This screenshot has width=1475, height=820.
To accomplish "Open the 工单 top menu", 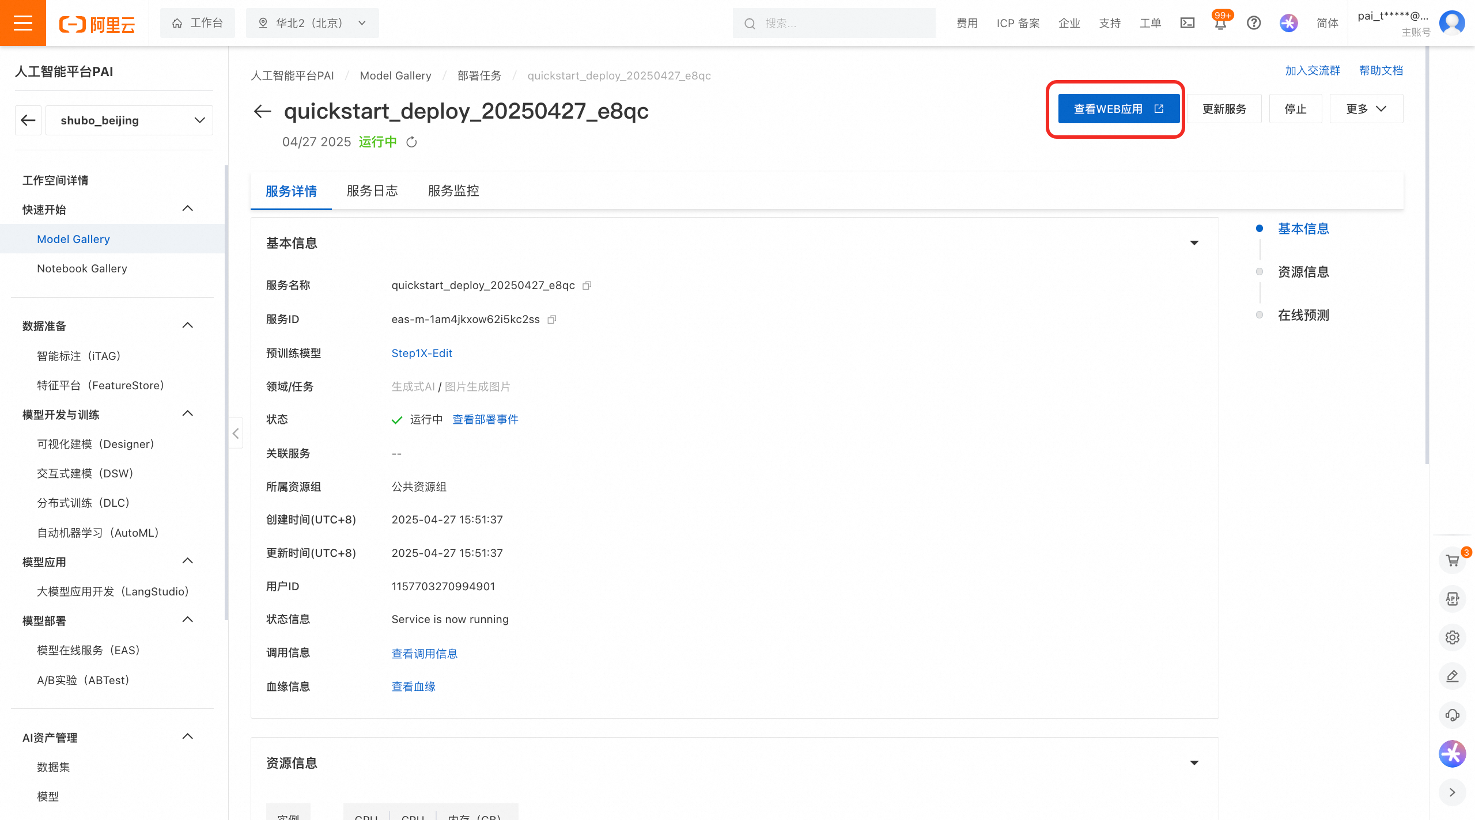I will tap(1150, 23).
